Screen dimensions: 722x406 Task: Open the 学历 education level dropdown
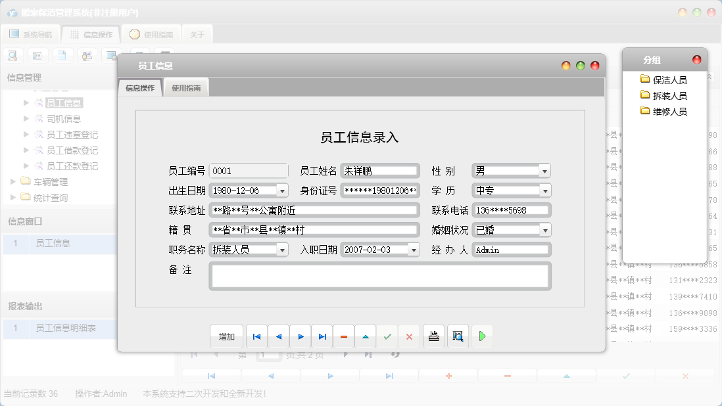point(545,190)
